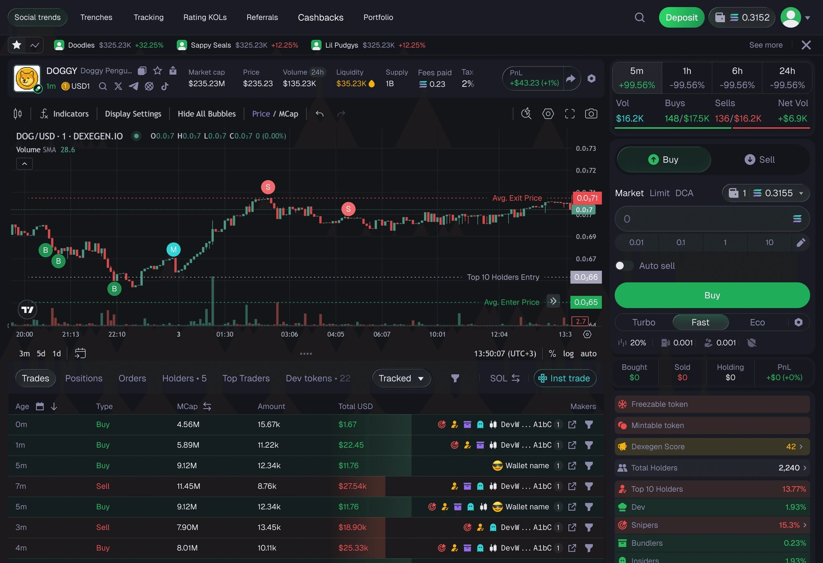Switch to Positions tab
The height and width of the screenshot is (563, 823).
[x=84, y=378]
